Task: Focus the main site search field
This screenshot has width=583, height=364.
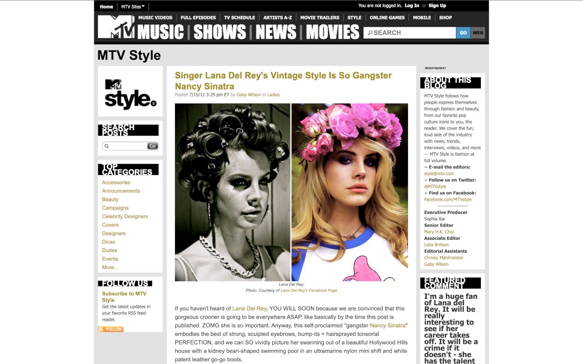Action: click(409, 33)
